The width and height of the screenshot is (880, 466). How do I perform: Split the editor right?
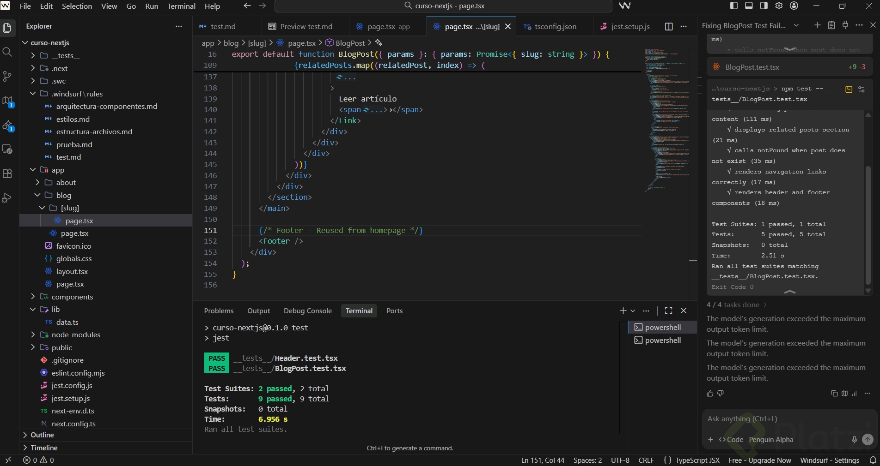tap(669, 26)
